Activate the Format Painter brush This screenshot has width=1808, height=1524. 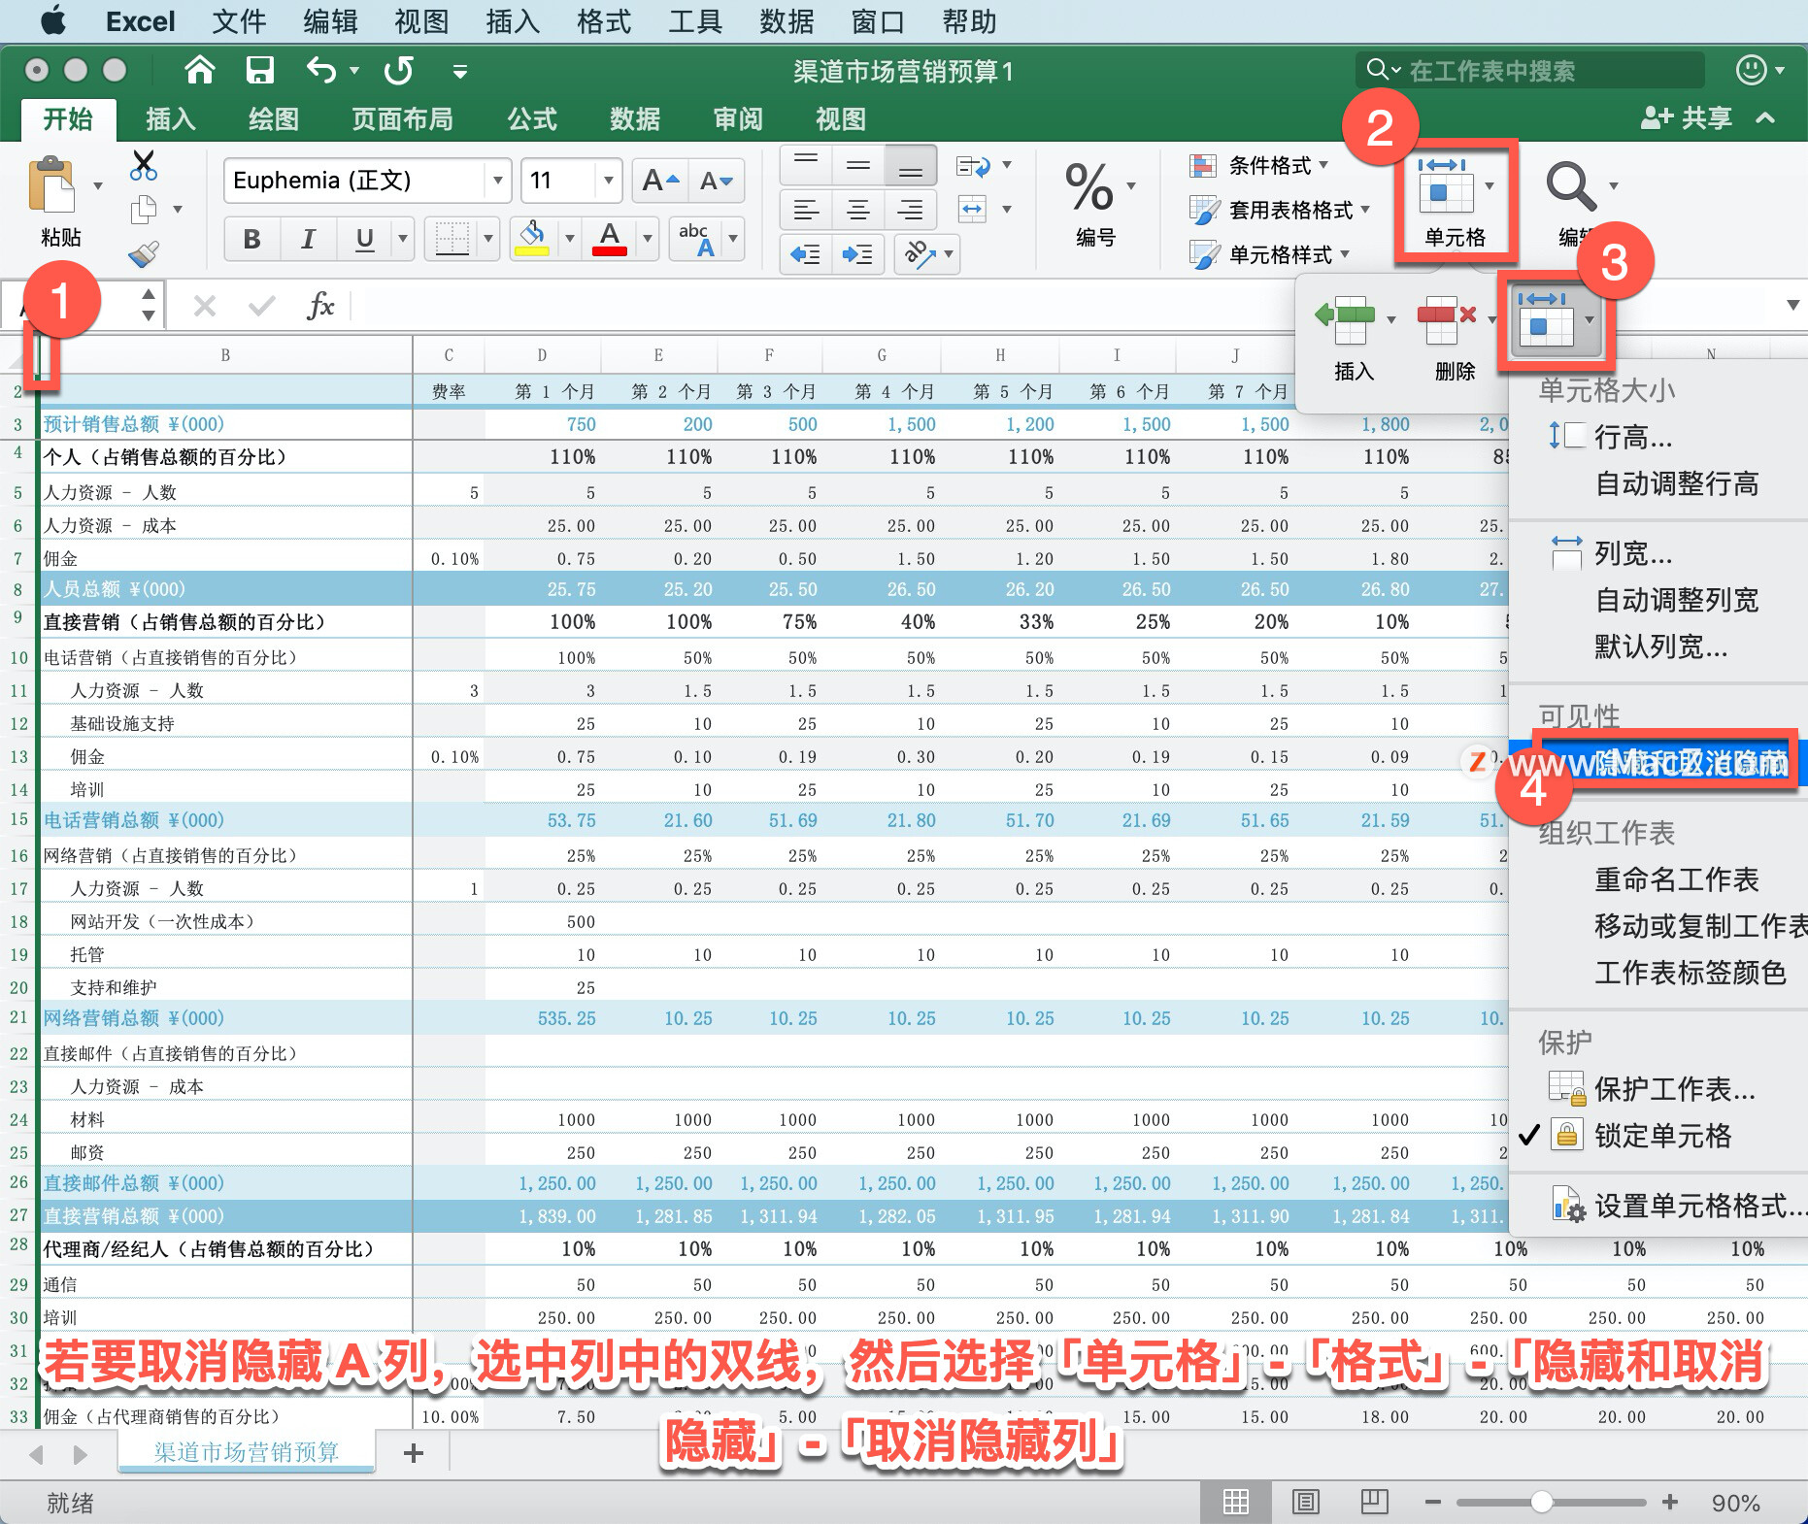coord(144,253)
